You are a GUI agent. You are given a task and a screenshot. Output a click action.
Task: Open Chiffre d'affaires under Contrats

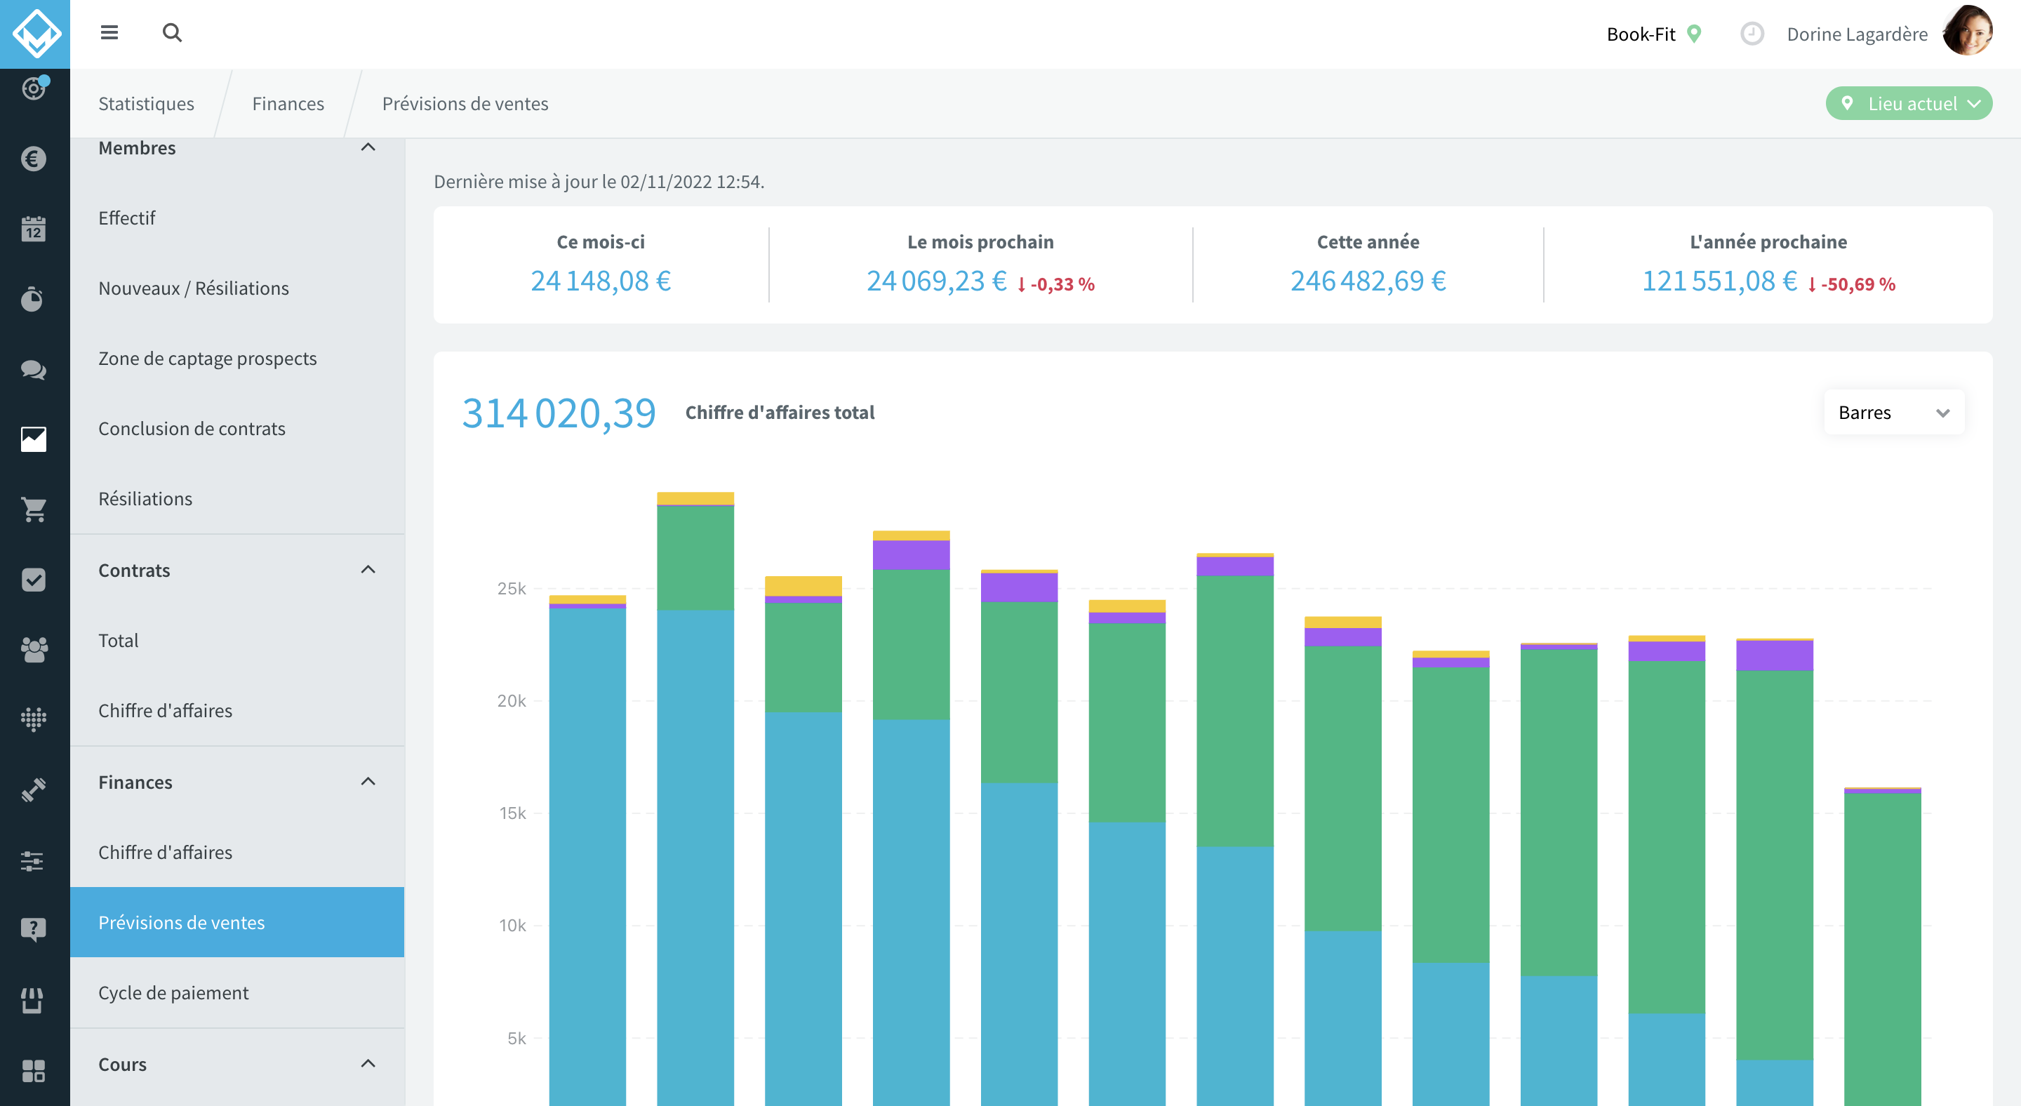pos(237,711)
